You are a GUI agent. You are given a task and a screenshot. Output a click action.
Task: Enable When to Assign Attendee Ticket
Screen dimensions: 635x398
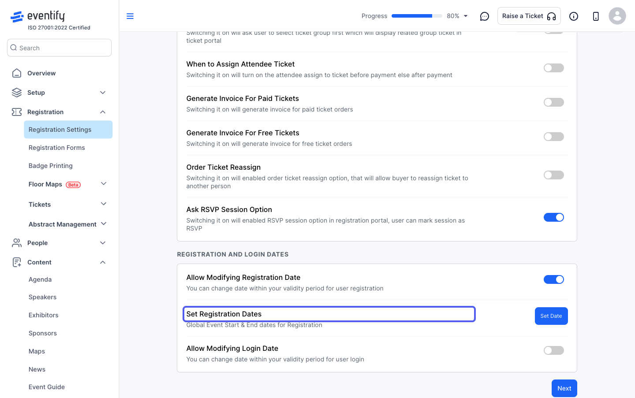coord(554,68)
